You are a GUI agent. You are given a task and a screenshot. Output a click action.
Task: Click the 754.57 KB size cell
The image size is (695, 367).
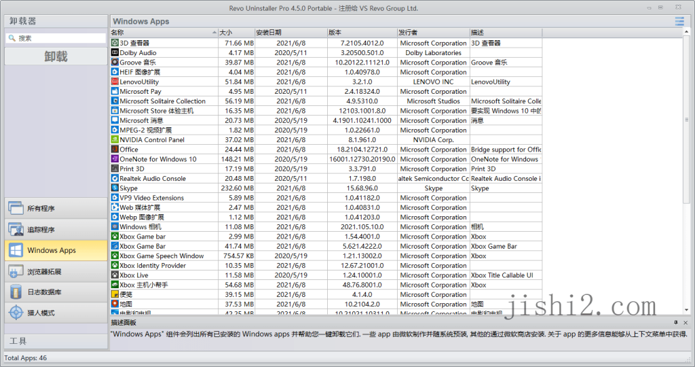(x=238, y=256)
